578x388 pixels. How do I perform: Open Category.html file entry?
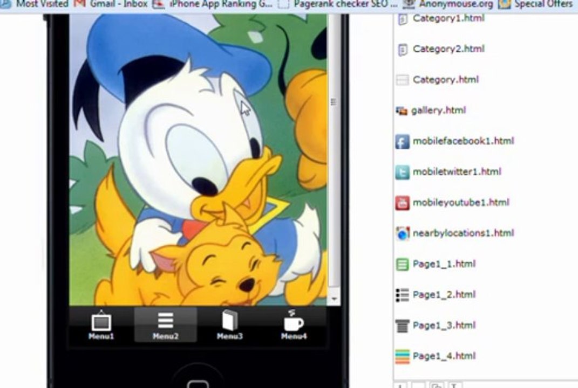(446, 80)
